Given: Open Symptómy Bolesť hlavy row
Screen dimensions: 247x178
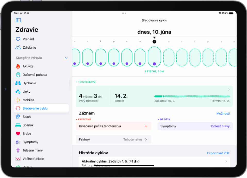Looking at the screenshot, I should (x=195, y=126).
